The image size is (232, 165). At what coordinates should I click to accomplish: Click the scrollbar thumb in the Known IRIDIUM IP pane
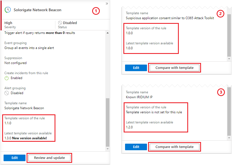[229, 111]
